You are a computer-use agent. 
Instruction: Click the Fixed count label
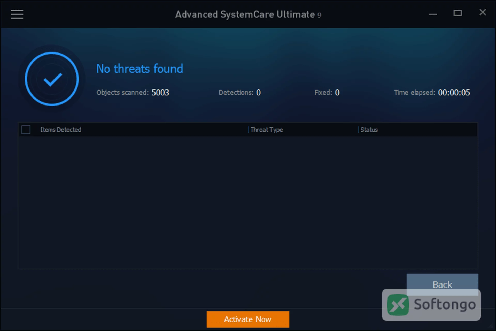[323, 93]
